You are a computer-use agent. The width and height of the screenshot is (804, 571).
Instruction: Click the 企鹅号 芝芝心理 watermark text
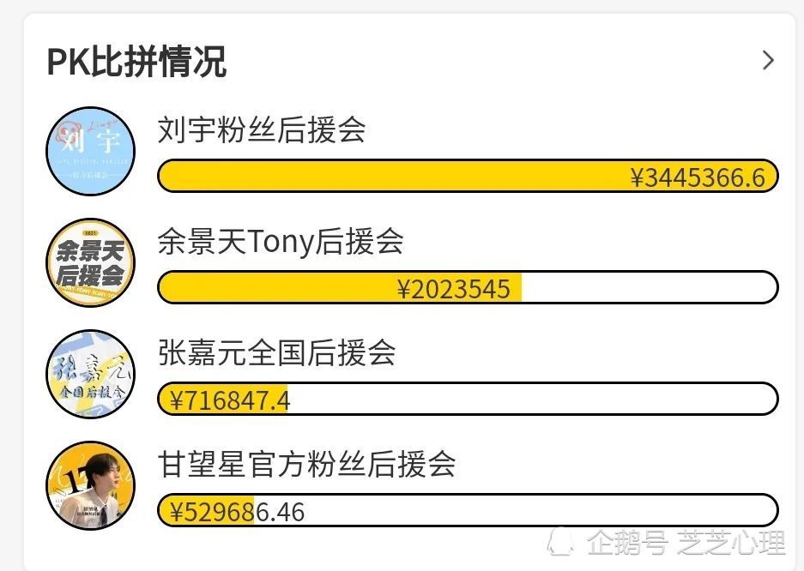tap(686, 543)
